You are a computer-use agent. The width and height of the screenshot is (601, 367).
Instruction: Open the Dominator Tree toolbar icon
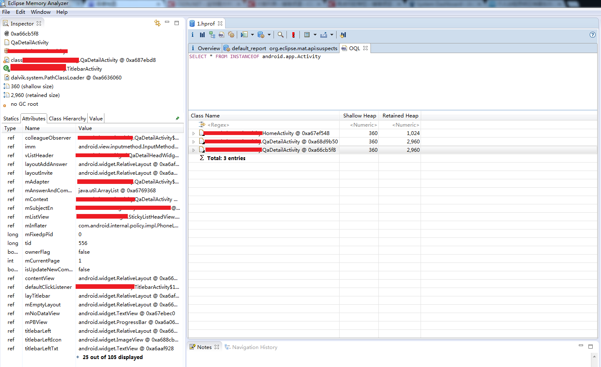212,35
